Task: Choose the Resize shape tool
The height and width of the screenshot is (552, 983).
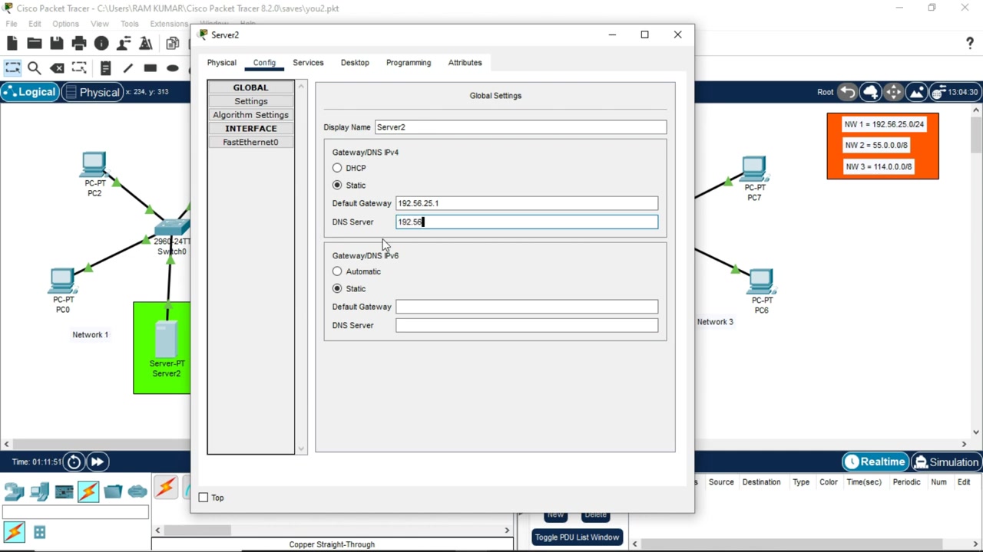Action: (79, 68)
